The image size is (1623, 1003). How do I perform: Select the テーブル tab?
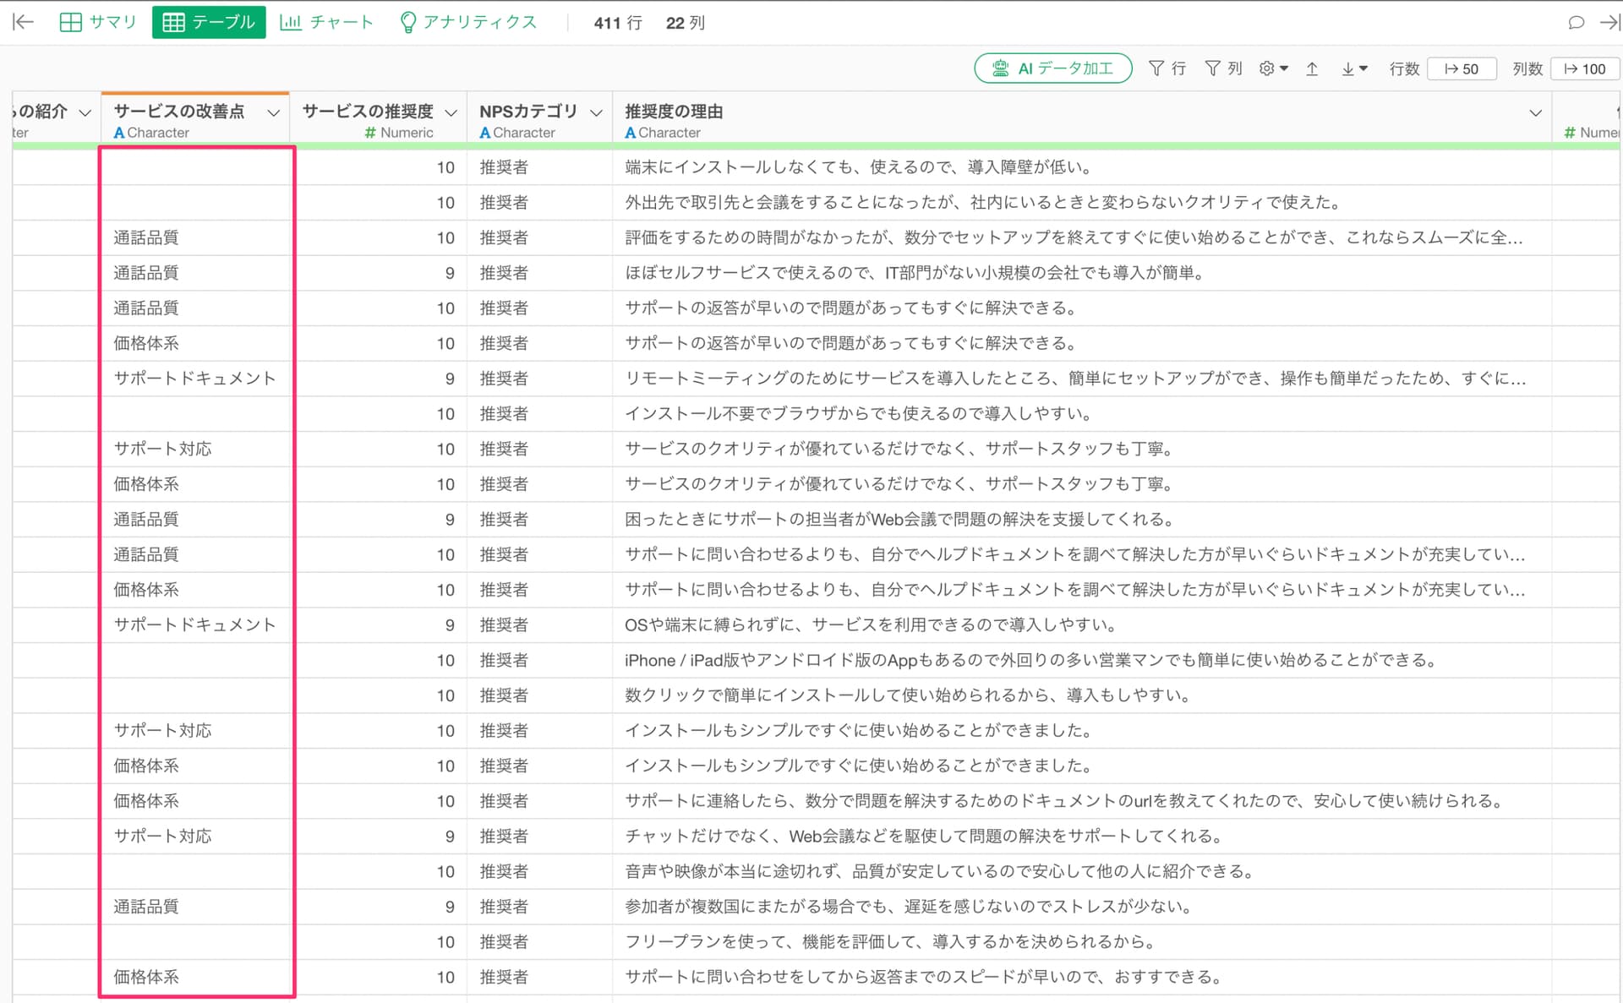coord(209,22)
